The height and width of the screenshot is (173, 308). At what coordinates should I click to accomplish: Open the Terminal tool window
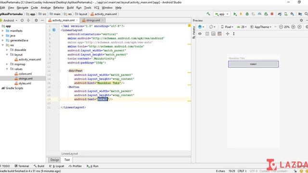pyautogui.click(x=22, y=166)
